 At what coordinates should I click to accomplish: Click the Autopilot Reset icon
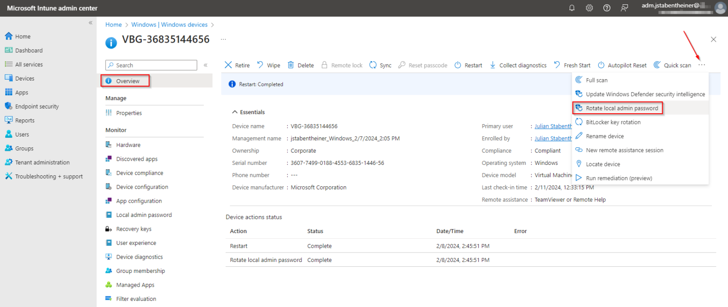(x=601, y=65)
